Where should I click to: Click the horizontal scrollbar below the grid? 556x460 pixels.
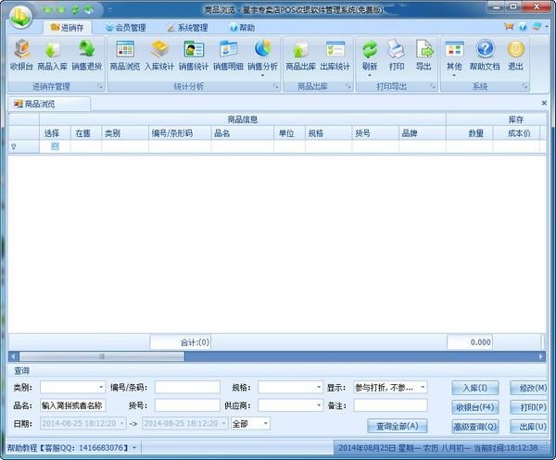(x=278, y=355)
